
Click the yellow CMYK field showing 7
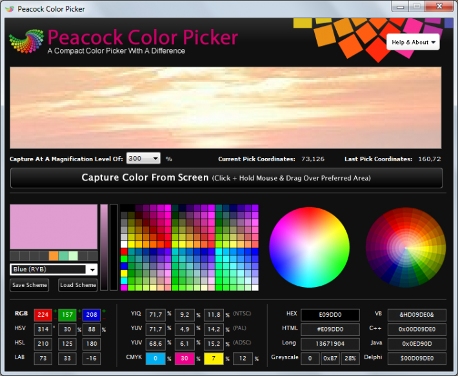[x=214, y=359]
